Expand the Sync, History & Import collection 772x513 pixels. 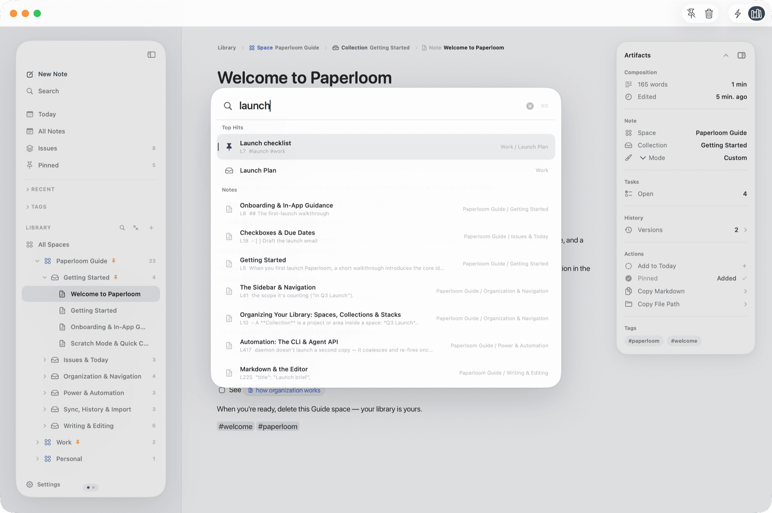[x=44, y=409]
